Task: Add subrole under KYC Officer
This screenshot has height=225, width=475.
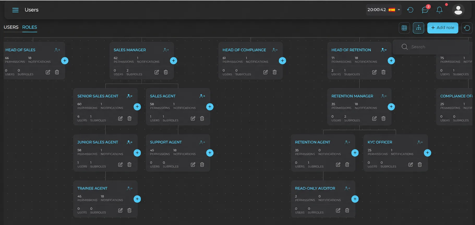Action: [x=427, y=153]
